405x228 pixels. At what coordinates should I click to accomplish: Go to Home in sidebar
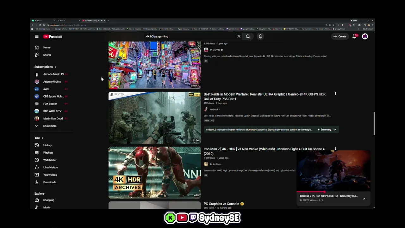tap(47, 47)
